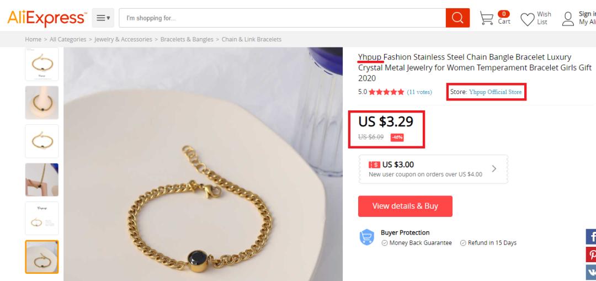
Task: Click the Sign in account icon
Action: 568,19
